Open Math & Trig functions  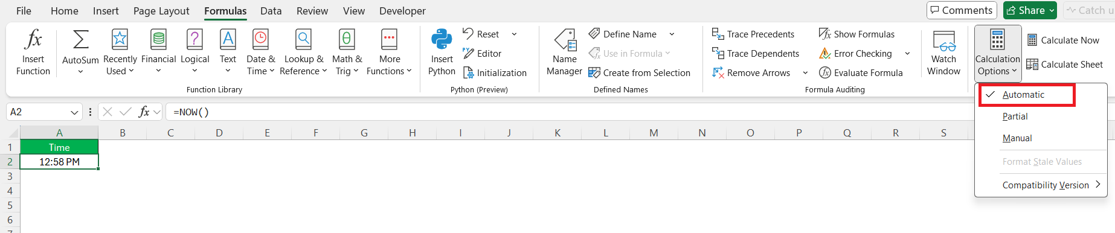(347, 53)
